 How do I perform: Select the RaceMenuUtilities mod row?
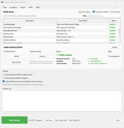[x=61, y=40]
